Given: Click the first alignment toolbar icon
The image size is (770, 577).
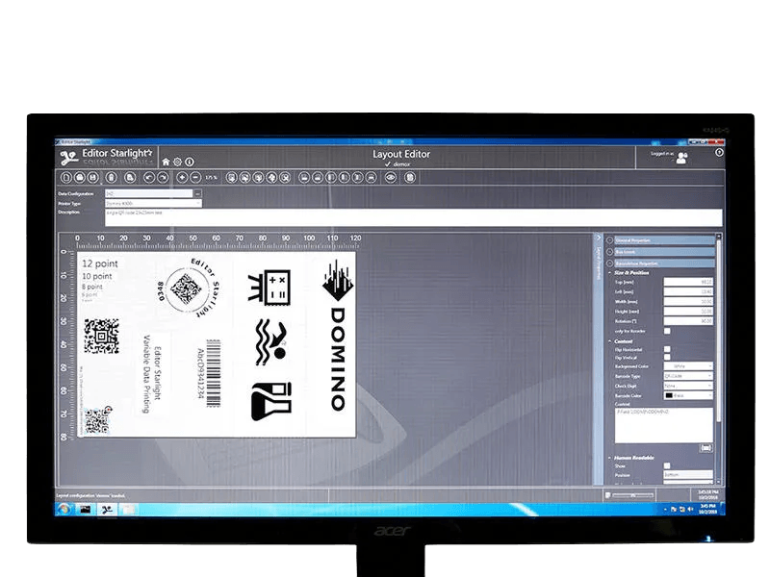Looking at the screenshot, I should [304, 178].
